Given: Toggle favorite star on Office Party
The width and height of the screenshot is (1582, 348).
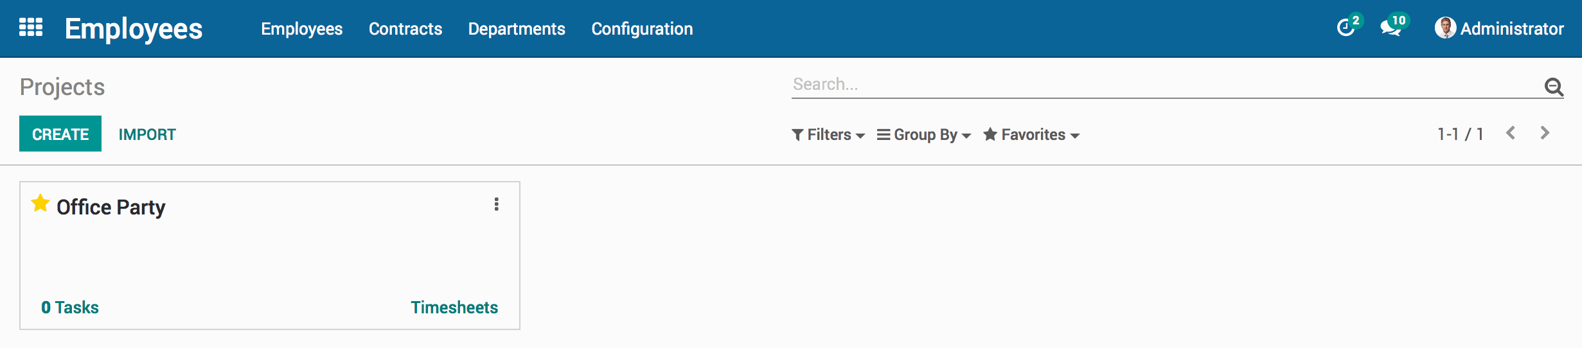Looking at the screenshot, I should point(40,204).
